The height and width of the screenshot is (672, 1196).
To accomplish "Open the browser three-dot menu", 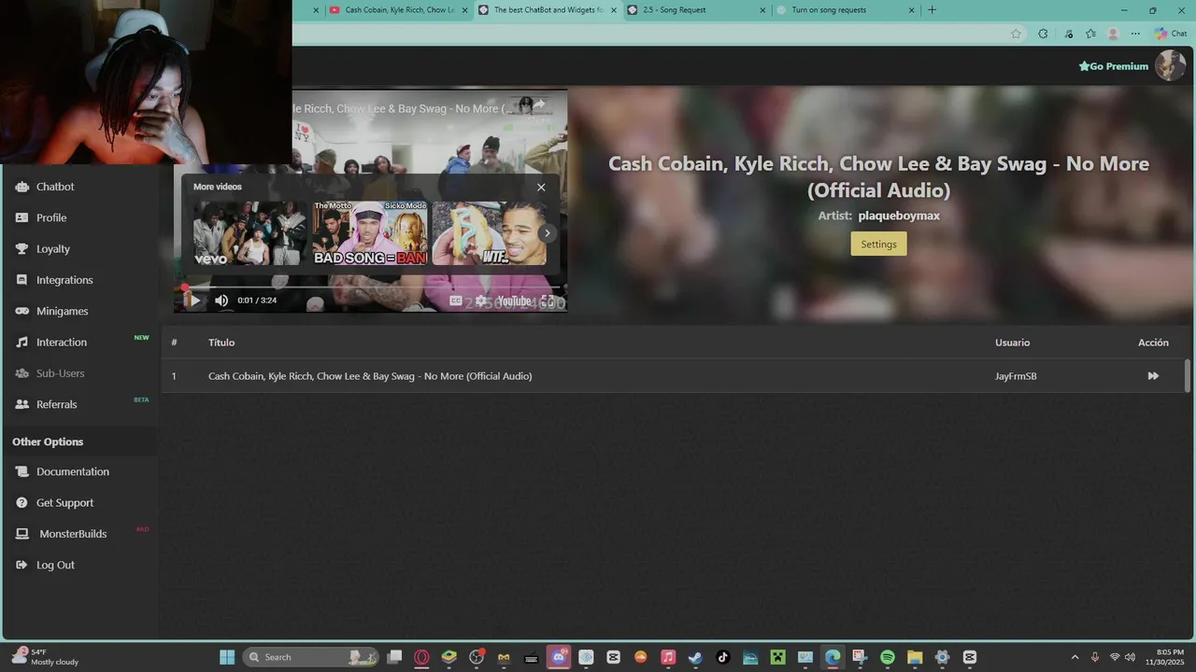I will click(x=1135, y=34).
